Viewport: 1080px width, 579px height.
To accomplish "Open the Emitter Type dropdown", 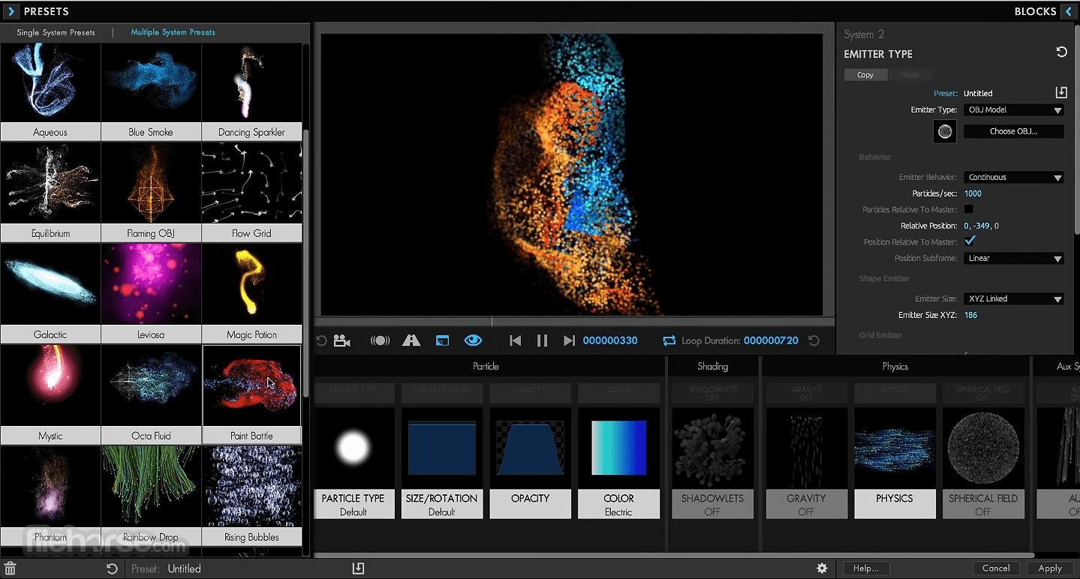I will point(1013,109).
